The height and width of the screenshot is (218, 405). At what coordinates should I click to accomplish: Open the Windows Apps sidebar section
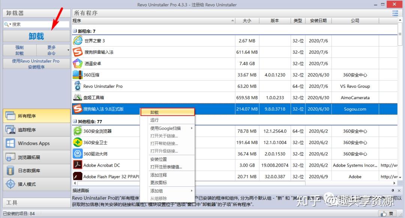coord(37,143)
